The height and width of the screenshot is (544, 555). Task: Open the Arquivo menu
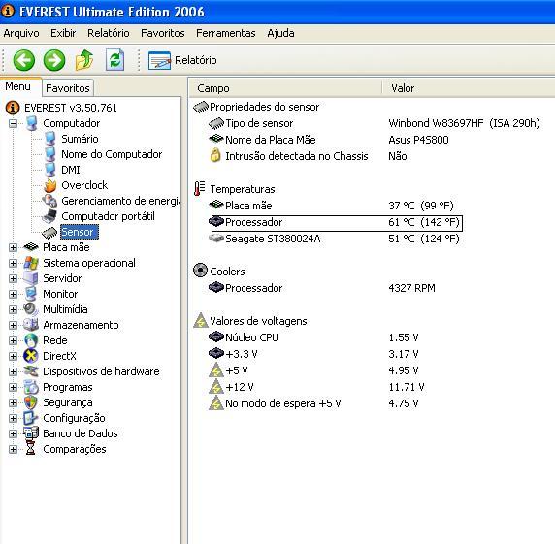[x=21, y=33]
